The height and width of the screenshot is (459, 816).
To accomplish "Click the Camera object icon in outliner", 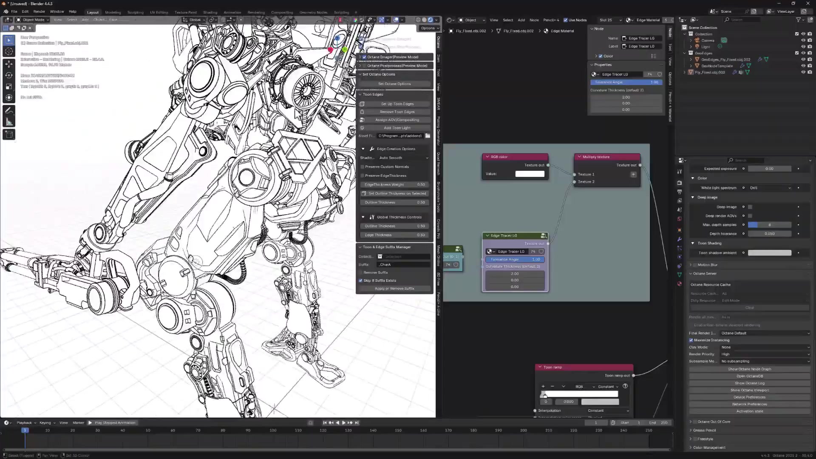I will [x=697, y=40].
